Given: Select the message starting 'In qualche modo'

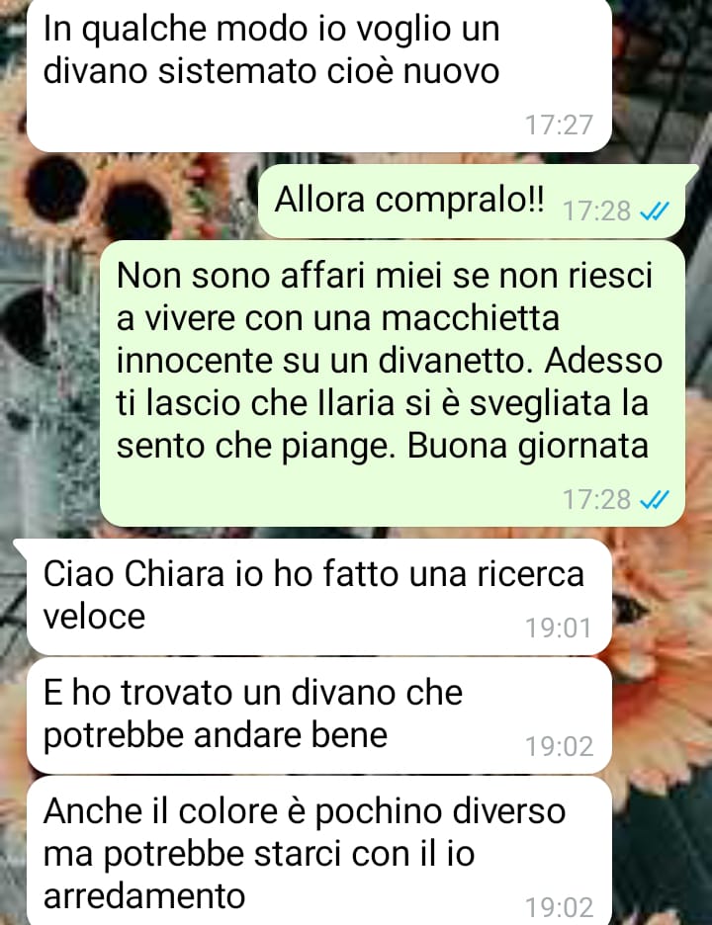Looking at the screenshot, I should 318,75.
